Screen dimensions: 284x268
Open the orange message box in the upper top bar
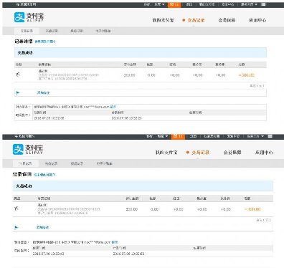point(174,4)
